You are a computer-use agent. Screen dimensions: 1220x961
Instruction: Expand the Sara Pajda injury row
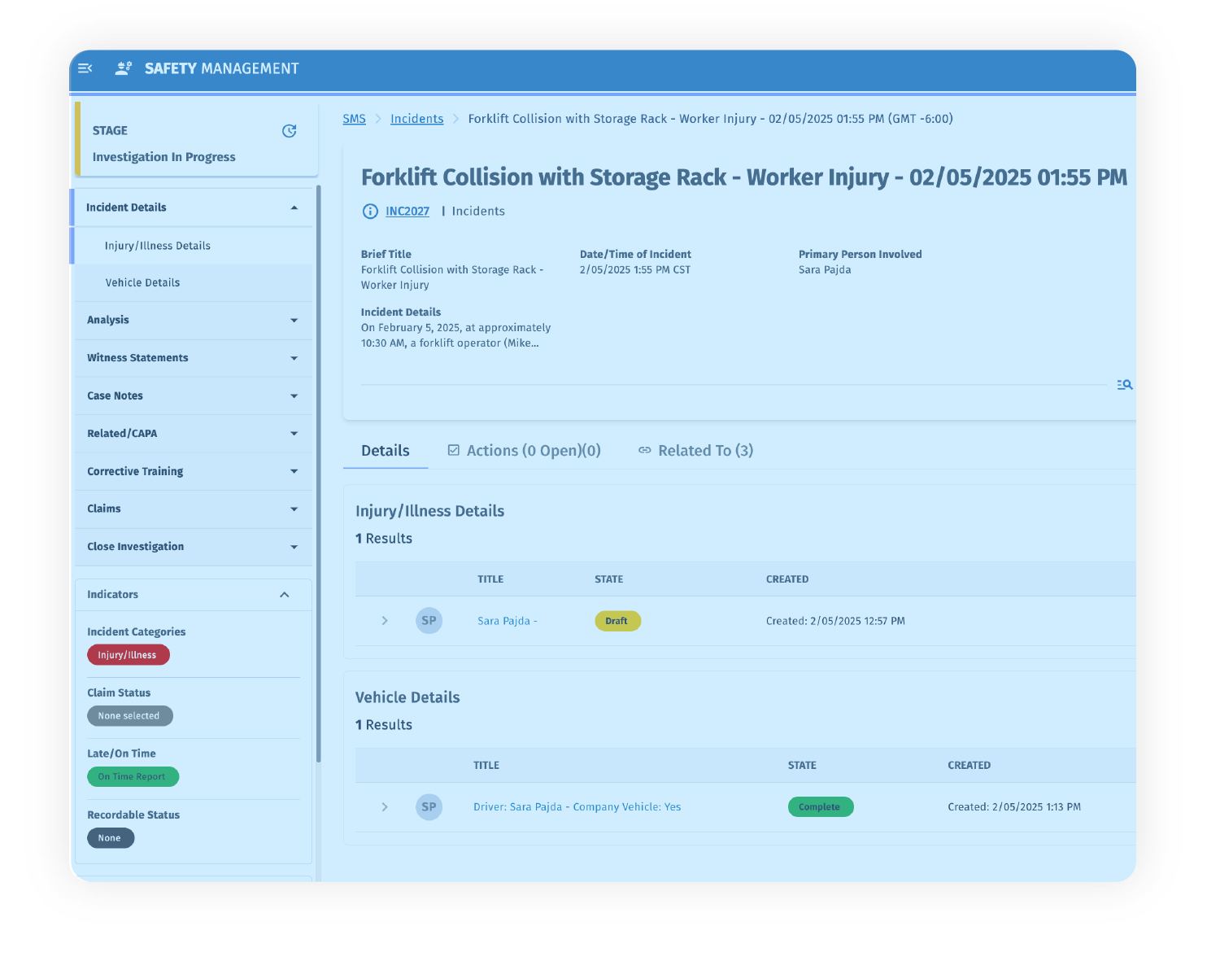(385, 621)
